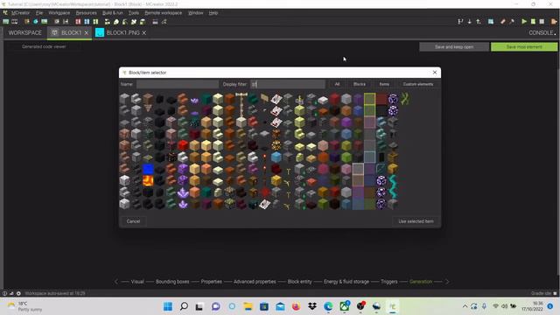Go to the Advanced properties page step
This screenshot has width=560, height=315.
pyautogui.click(x=255, y=282)
